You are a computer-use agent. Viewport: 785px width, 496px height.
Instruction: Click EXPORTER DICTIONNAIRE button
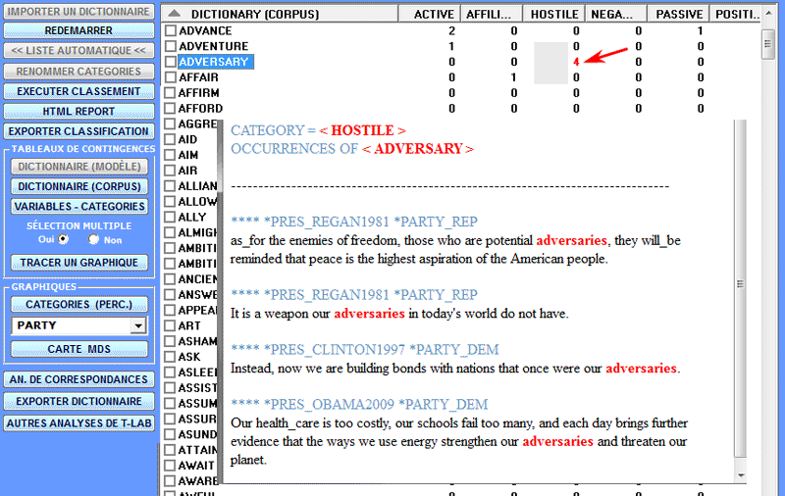coord(78,401)
